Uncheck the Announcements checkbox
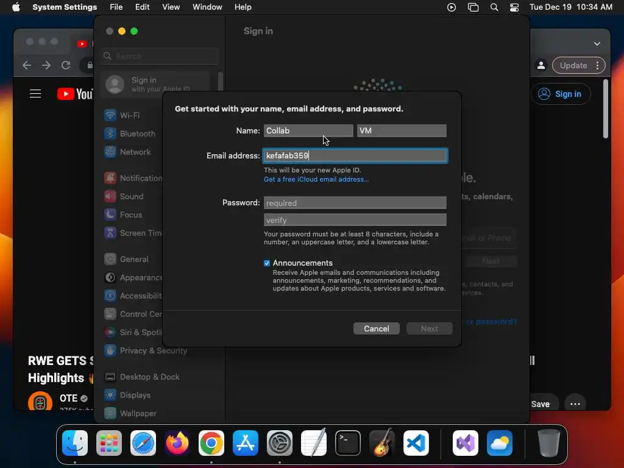The width and height of the screenshot is (624, 468). click(267, 263)
